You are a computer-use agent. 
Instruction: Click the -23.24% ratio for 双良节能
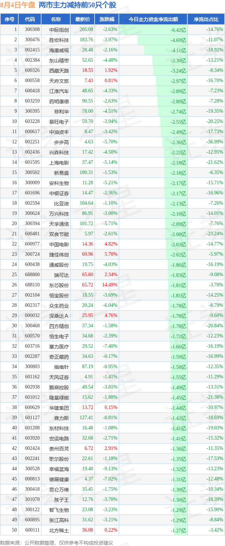pyautogui.click(x=215, y=234)
